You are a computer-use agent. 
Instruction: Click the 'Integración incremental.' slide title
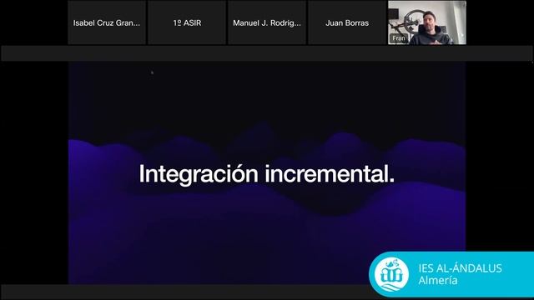tap(267, 174)
